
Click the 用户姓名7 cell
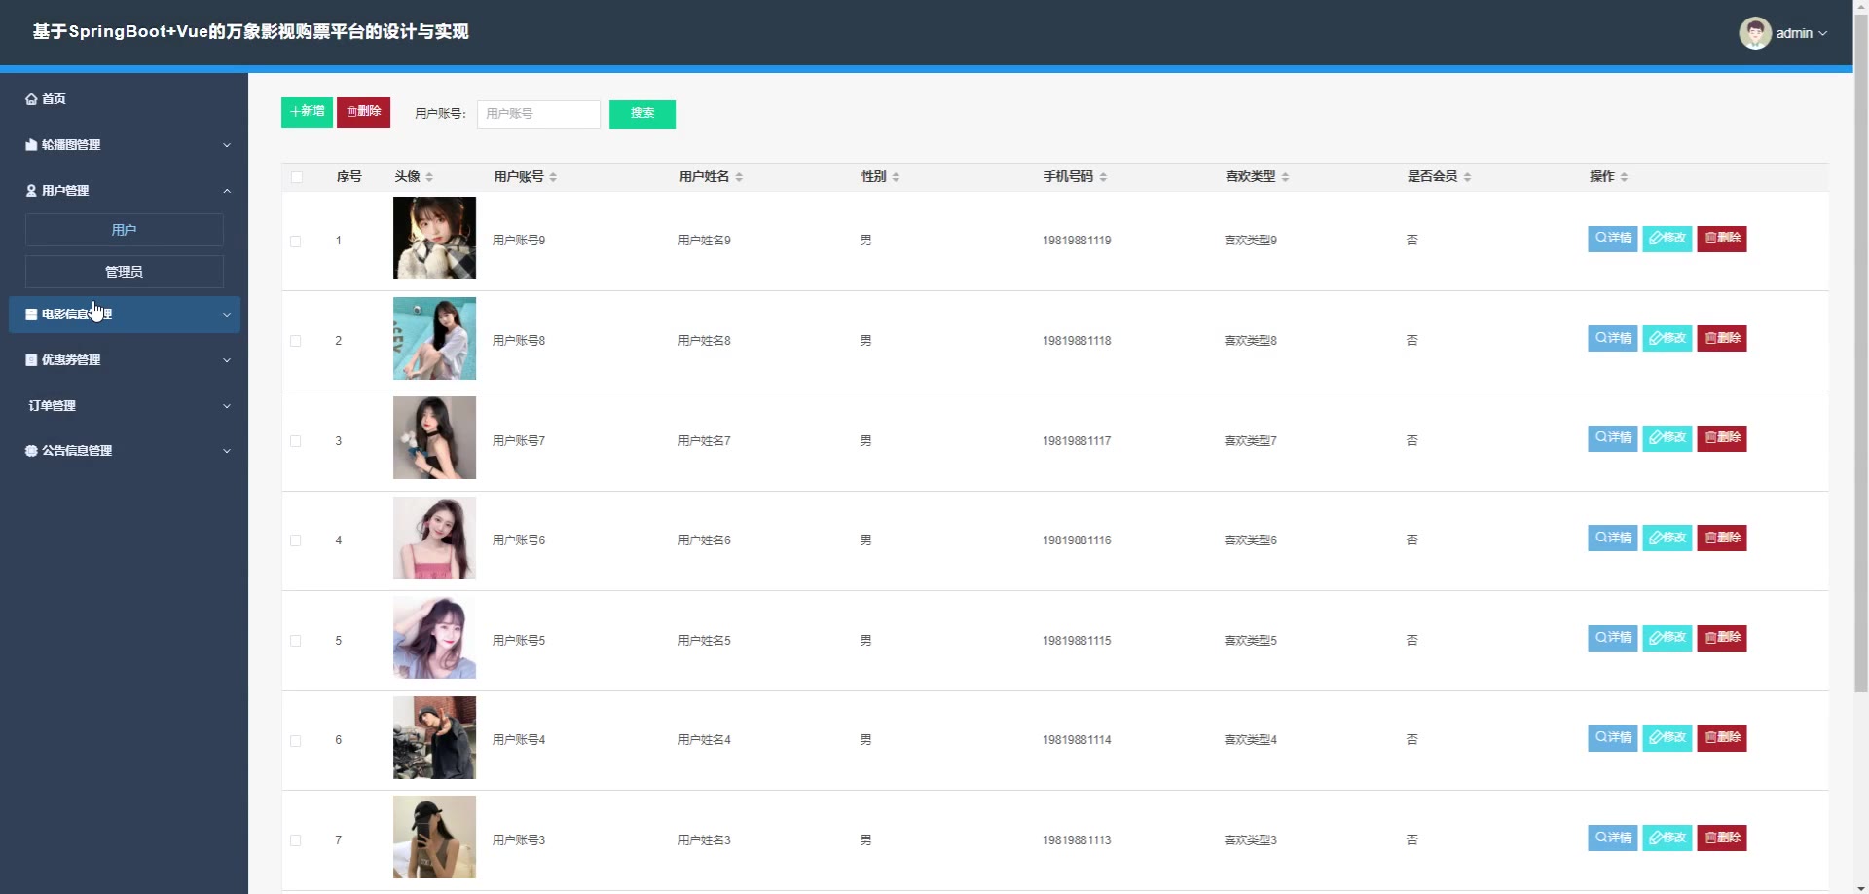[704, 441]
